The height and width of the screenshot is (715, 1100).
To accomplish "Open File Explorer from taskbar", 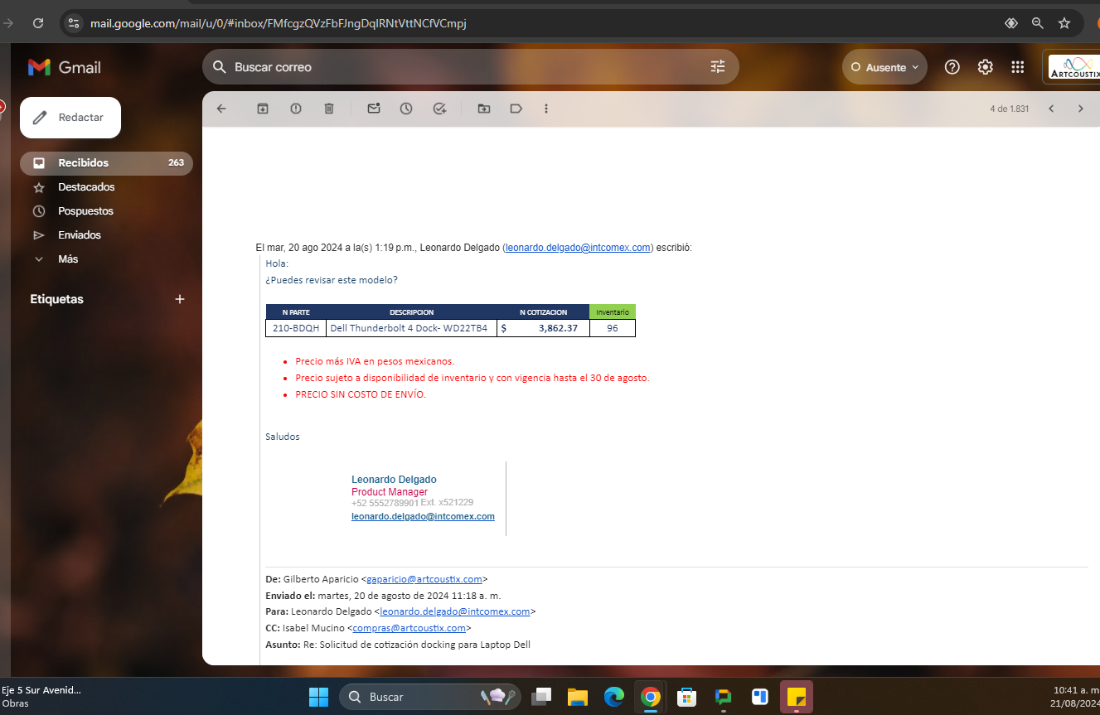I will coord(578,697).
